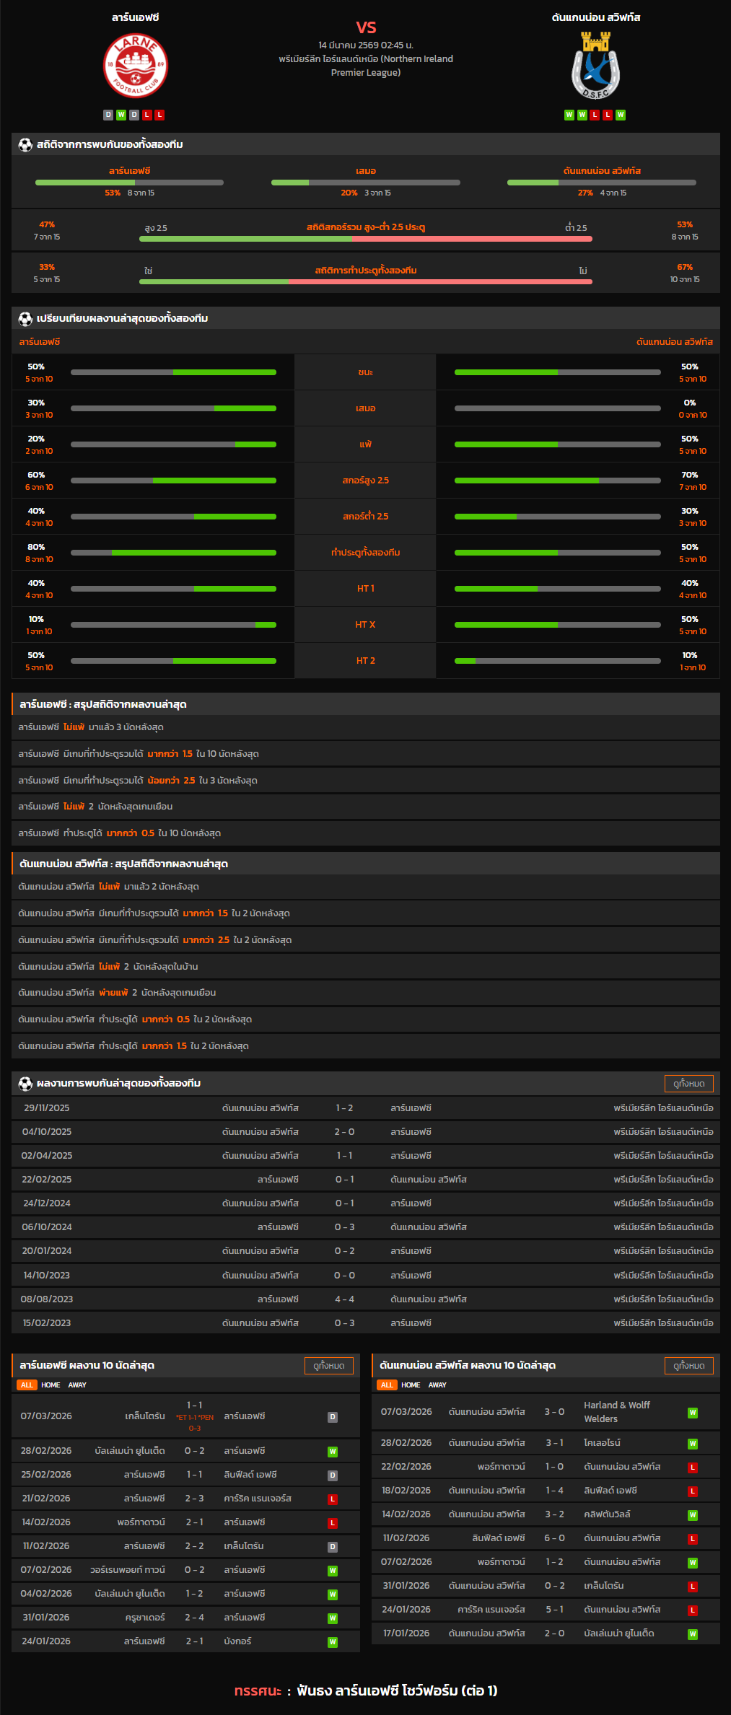Click the D badge for Larne 07/03/2026 match
This screenshot has height=1715, width=731.
(333, 1417)
